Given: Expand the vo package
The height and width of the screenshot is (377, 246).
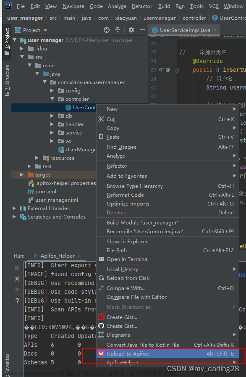Looking at the screenshot, I should [52, 141].
